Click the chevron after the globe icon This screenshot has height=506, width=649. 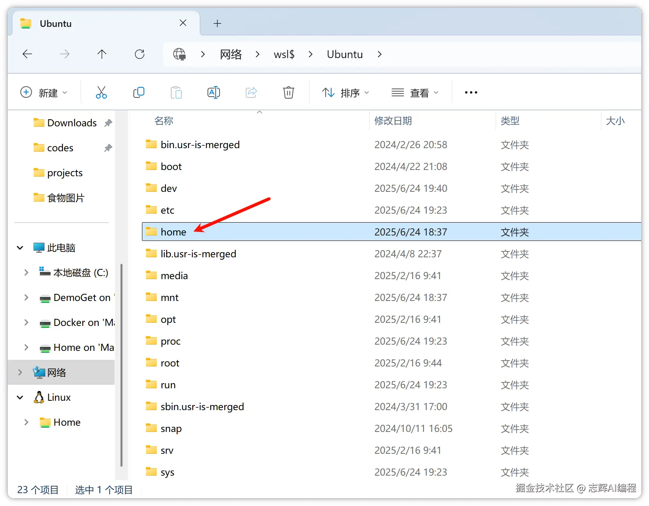(203, 54)
